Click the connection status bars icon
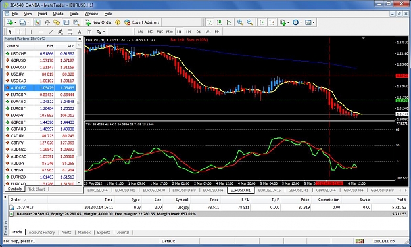Viewport: 411px width, 247px height. 359,241
